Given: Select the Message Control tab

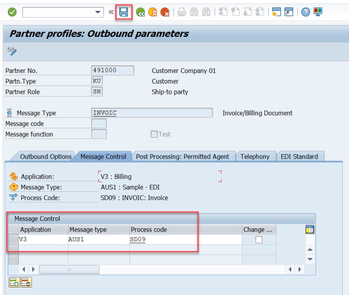Looking at the screenshot, I should 103,157.
